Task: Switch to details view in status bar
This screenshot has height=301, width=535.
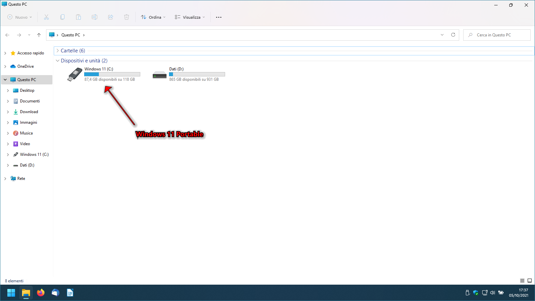Action: pos(522,281)
